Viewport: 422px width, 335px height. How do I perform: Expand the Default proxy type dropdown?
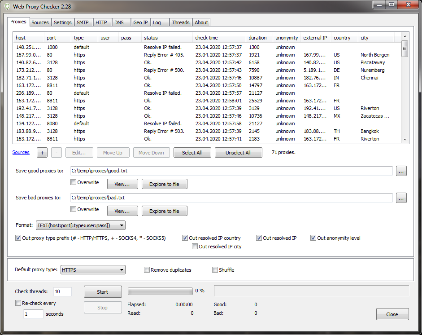tap(93, 270)
